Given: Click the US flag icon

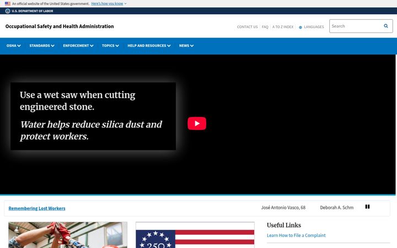Looking at the screenshot, I should click(x=8, y=3).
